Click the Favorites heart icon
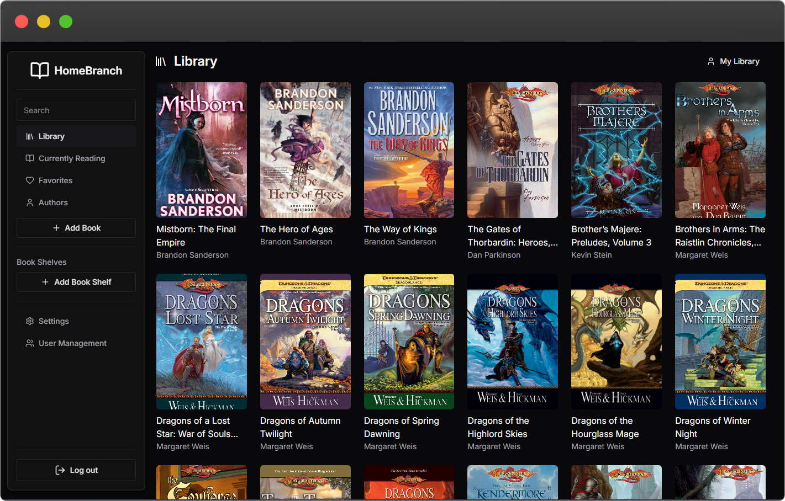Image resolution: width=785 pixels, height=501 pixels. click(x=29, y=180)
